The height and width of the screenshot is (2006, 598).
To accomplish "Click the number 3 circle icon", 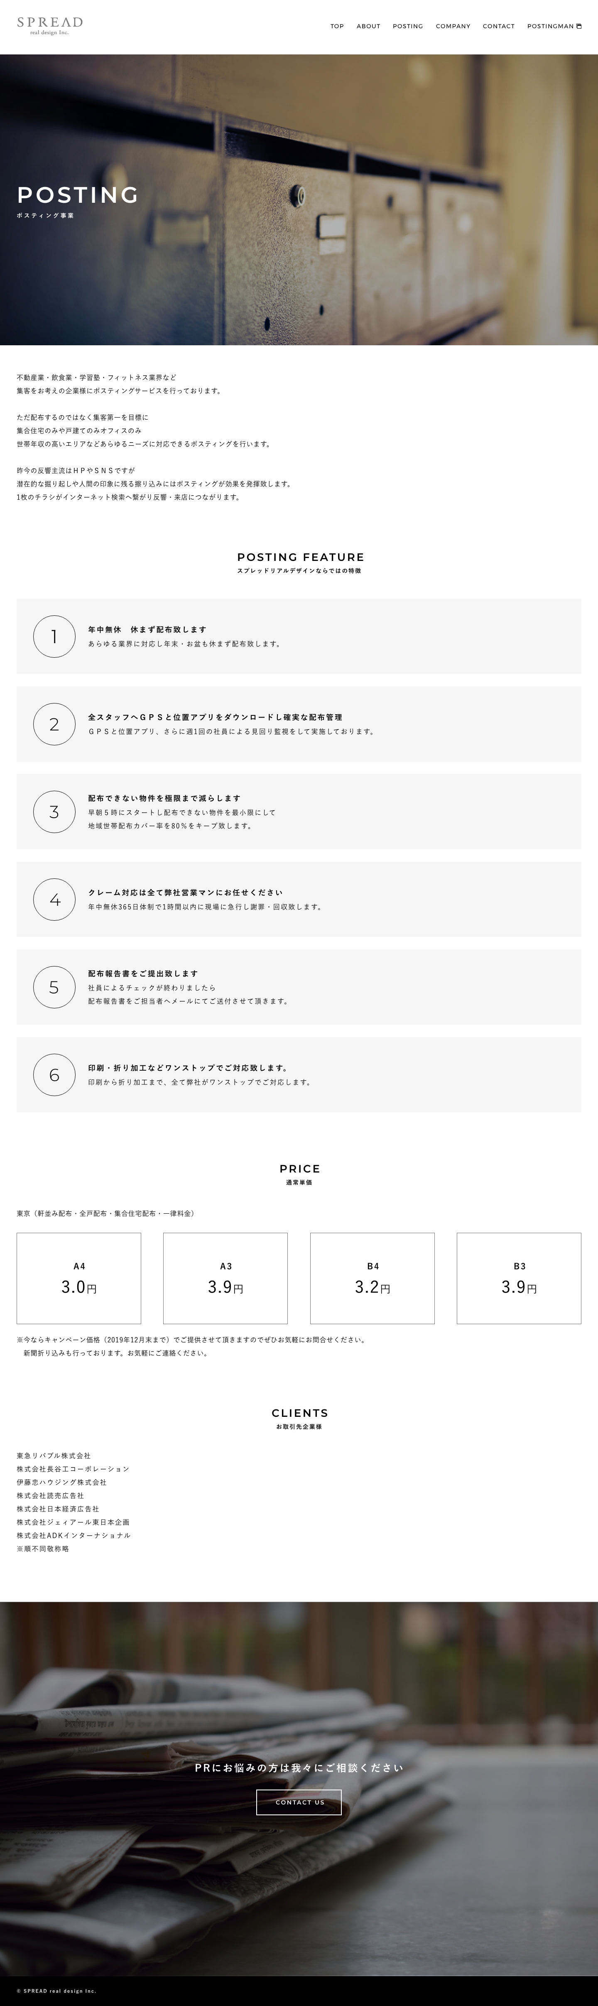I will click(x=54, y=811).
